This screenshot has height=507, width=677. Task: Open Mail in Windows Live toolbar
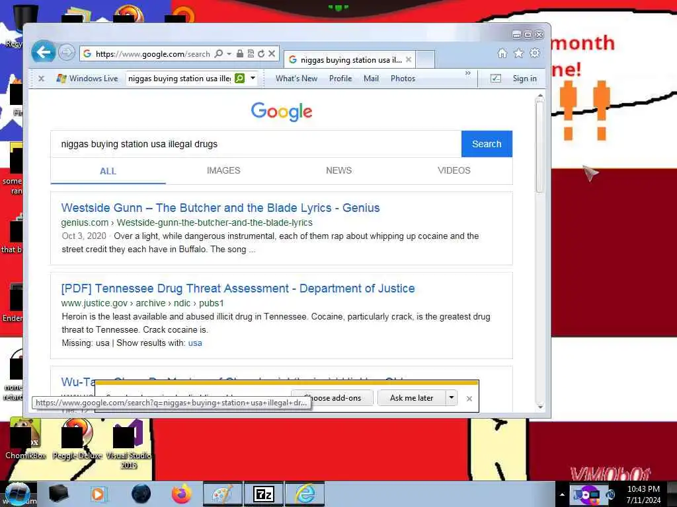click(x=372, y=79)
